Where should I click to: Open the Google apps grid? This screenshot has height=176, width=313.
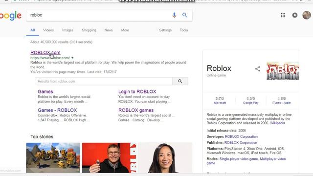[283, 15]
